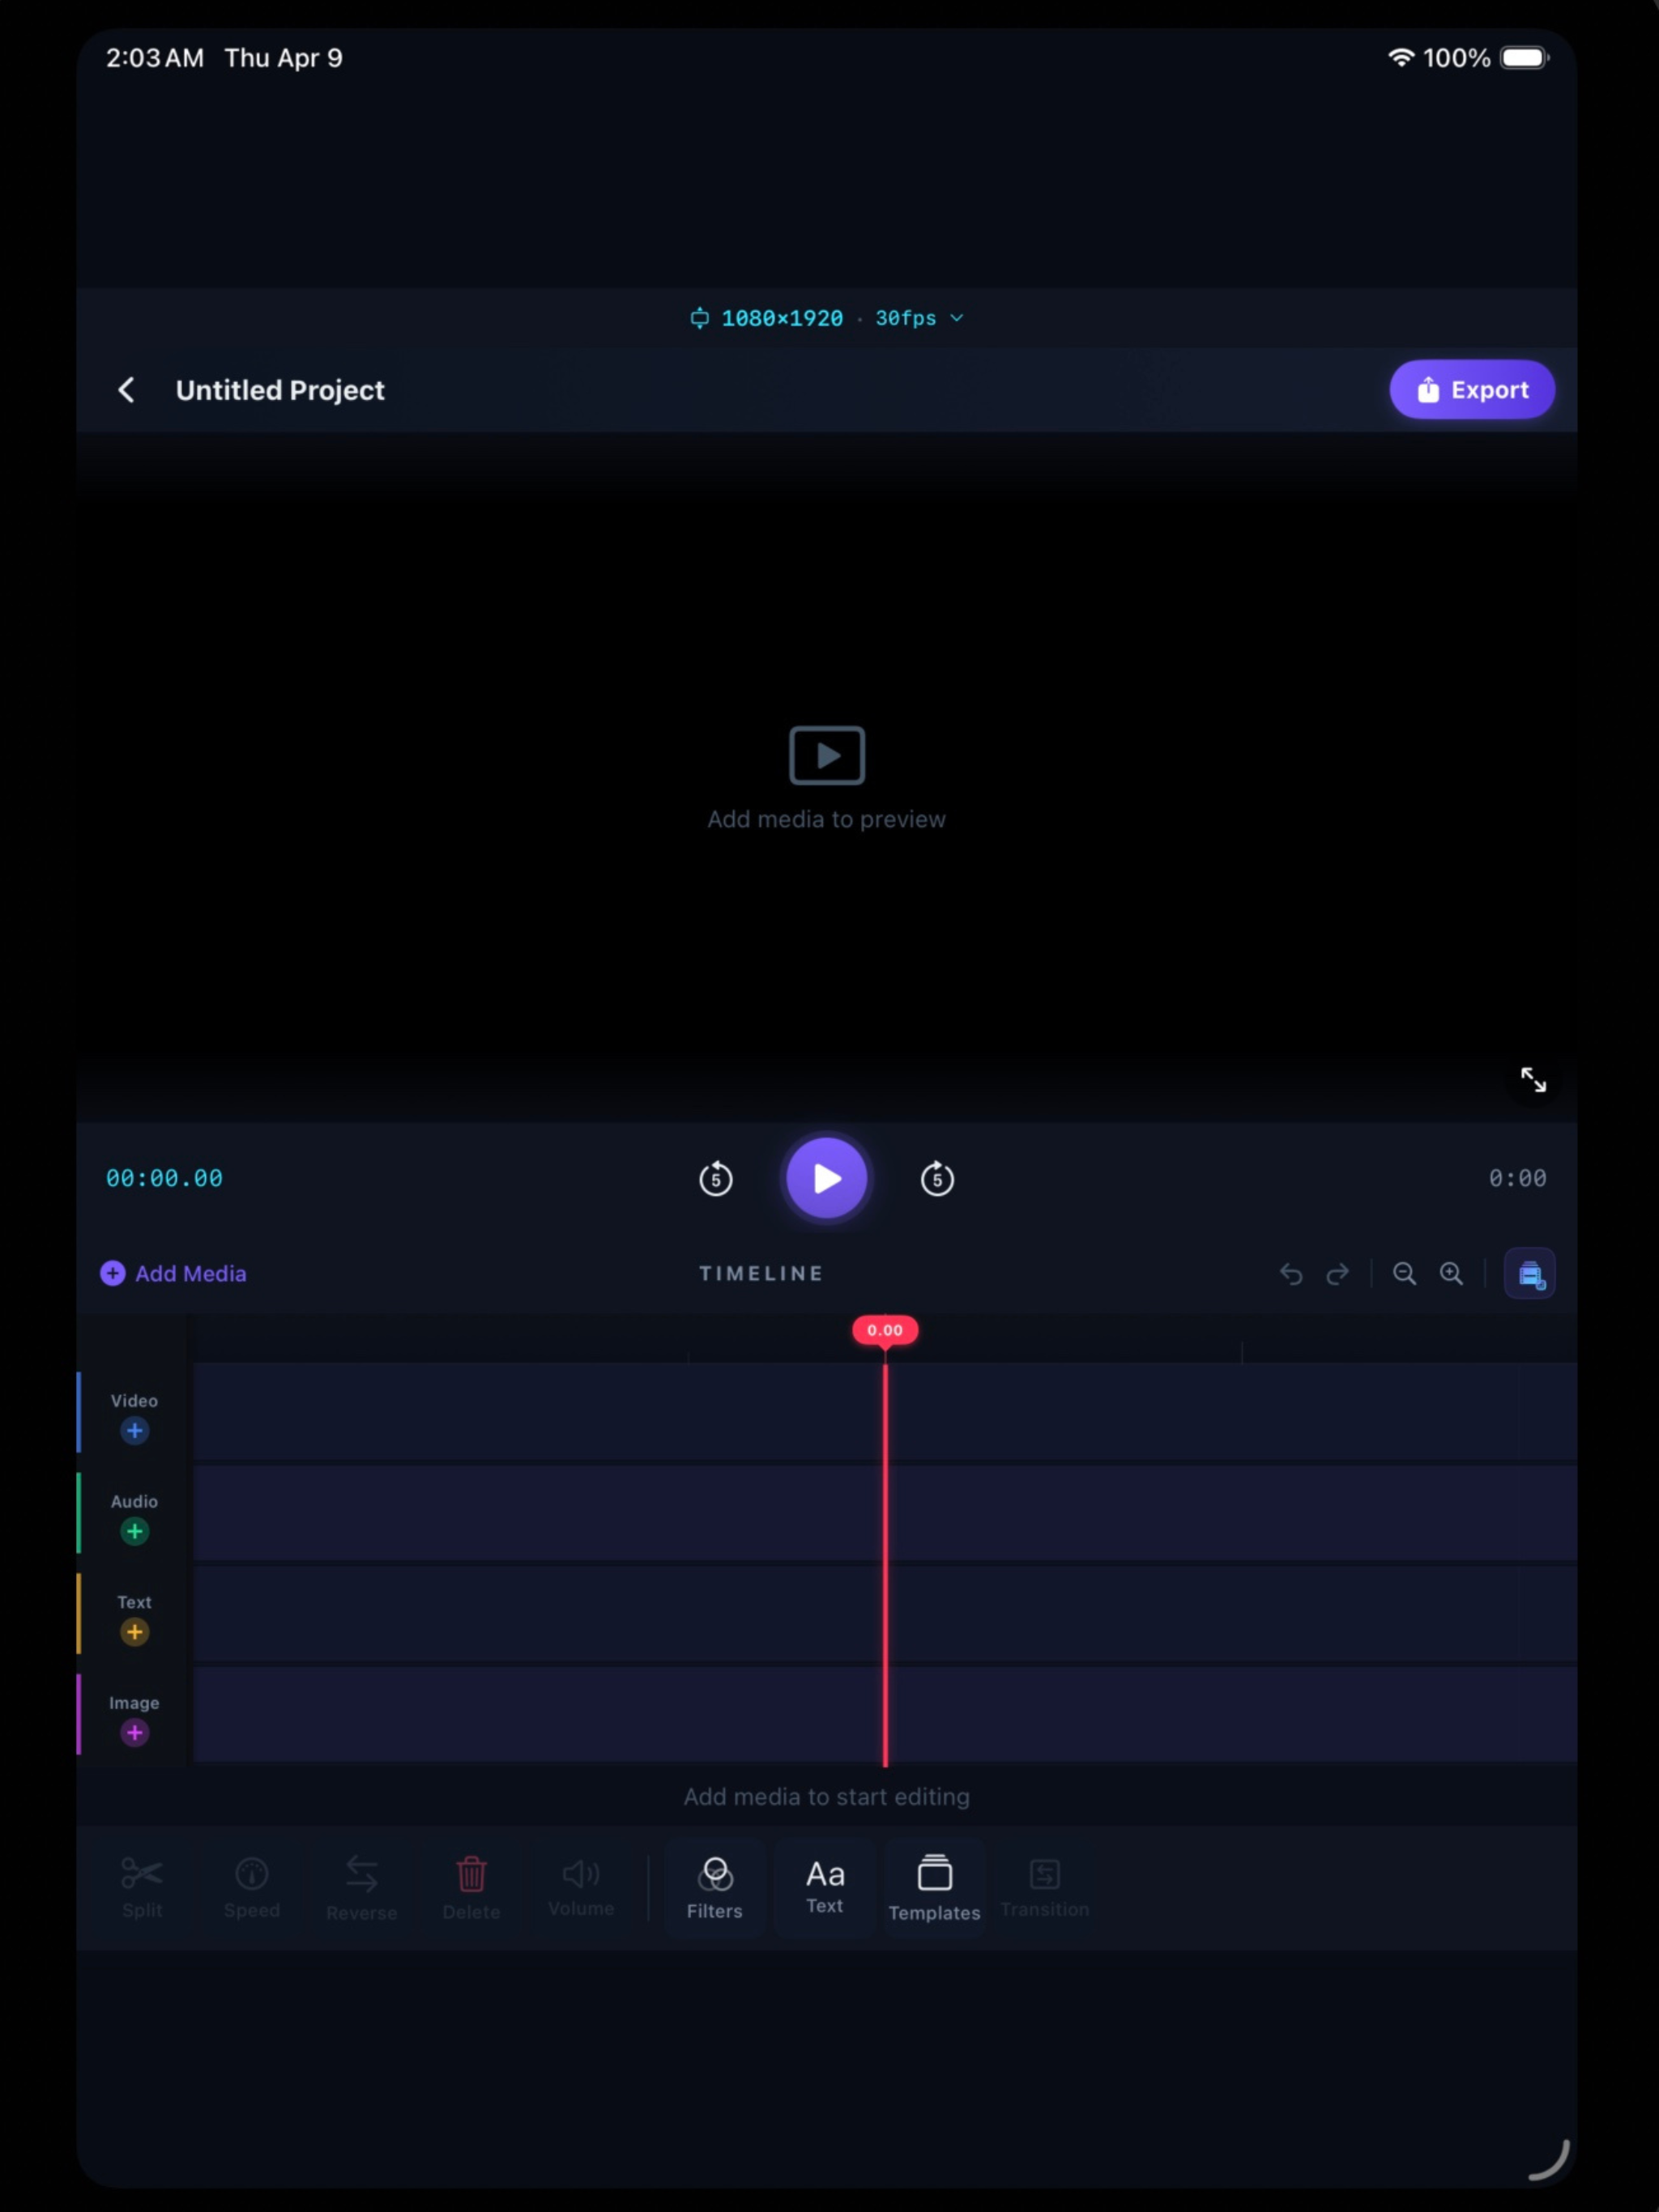Add a clip to the Audio track
Image resolution: width=1659 pixels, height=2212 pixels.
(134, 1531)
